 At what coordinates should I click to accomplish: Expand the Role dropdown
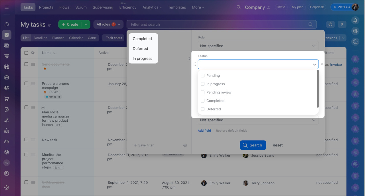click(x=258, y=46)
